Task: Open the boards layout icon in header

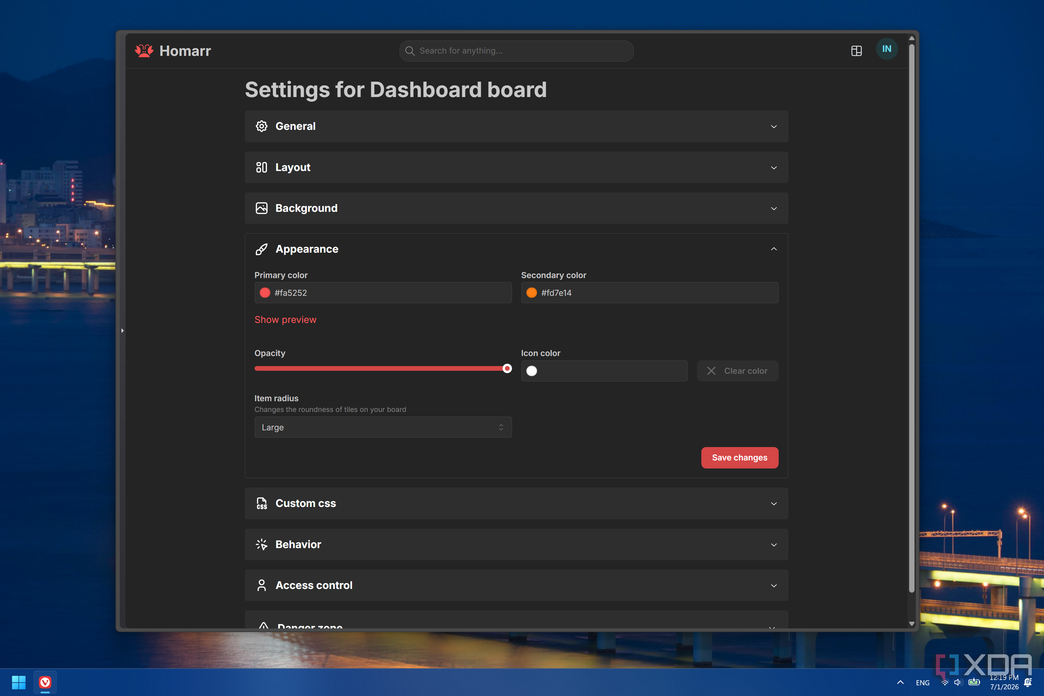Action: [856, 51]
